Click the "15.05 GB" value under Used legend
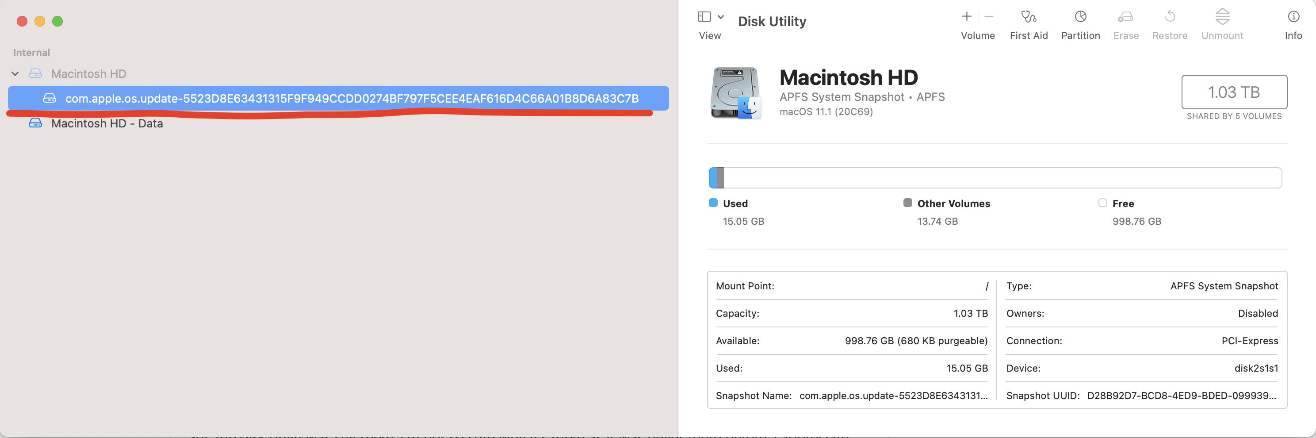Screen dimensions: 1316x438 click(x=743, y=221)
